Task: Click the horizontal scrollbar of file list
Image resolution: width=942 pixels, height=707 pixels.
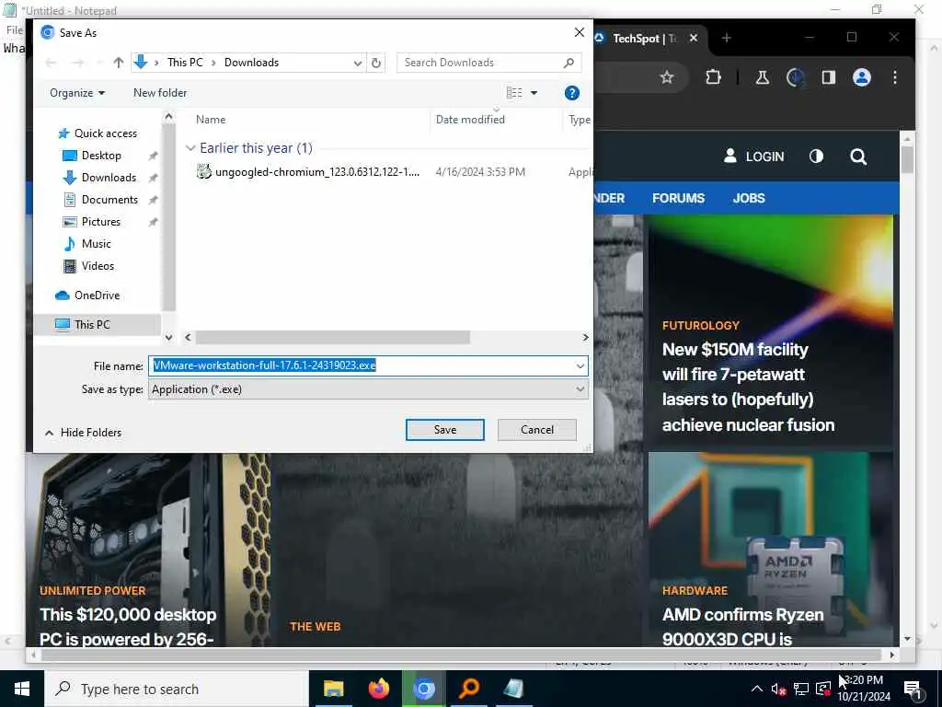Action: tap(333, 337)
